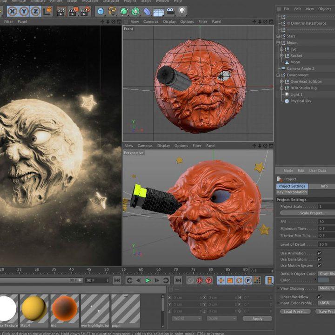Image resolution: width=335 pixels, height=335 pixels.
Task: Collapse the Moon object group
Action: (278, 43)
